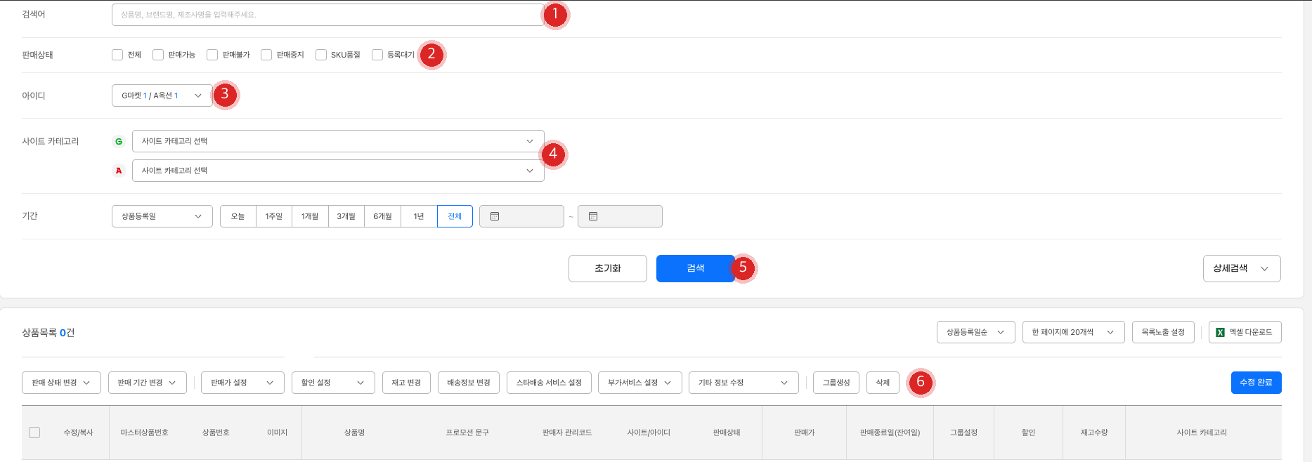Image resolution: width=1312 pixels, height=462 pixels.
Task: Expand the A옥션 site category dropdown
Action: tap(338, 171)
